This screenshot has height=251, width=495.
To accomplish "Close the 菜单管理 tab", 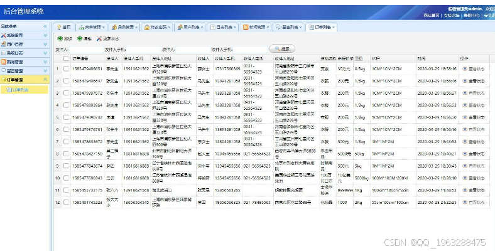I will coord(104,28).
